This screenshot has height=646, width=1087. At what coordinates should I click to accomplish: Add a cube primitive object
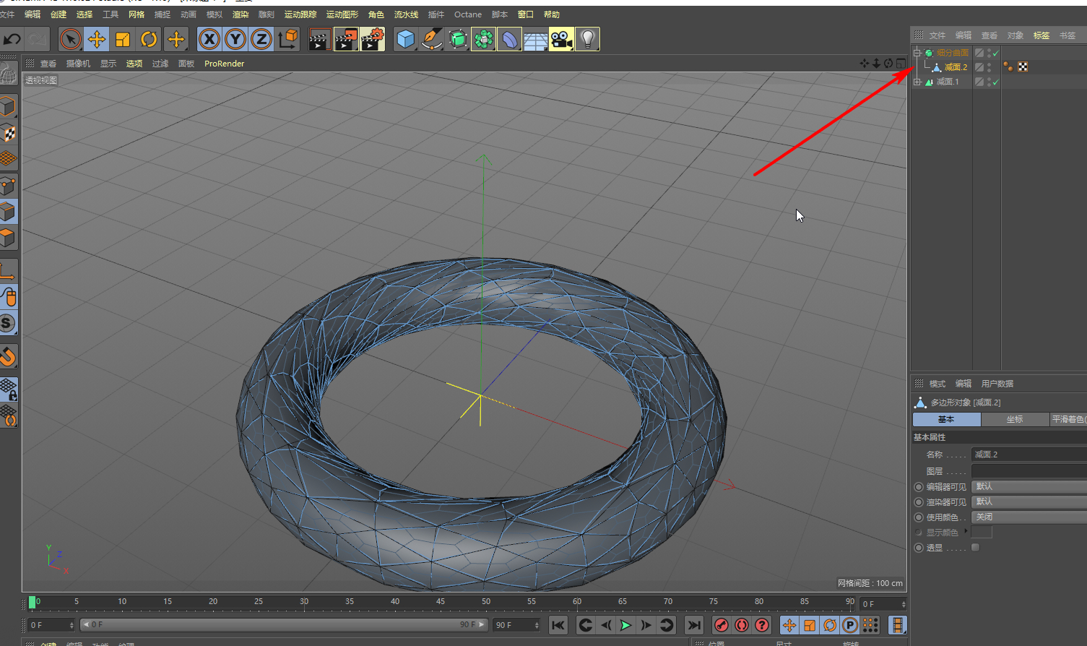(405, 39)
